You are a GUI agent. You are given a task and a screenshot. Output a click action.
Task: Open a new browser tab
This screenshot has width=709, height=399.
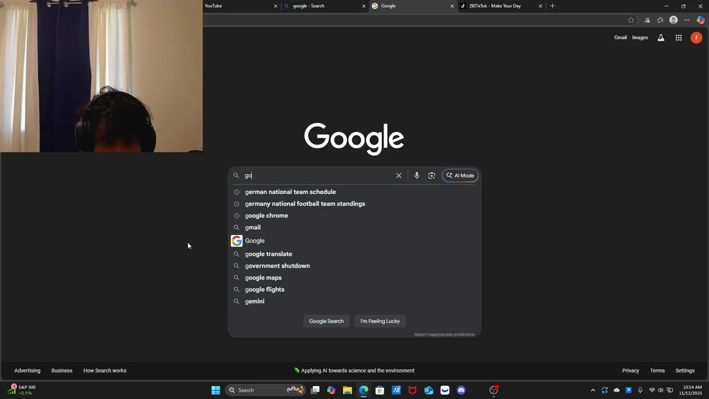coord(552,6)
